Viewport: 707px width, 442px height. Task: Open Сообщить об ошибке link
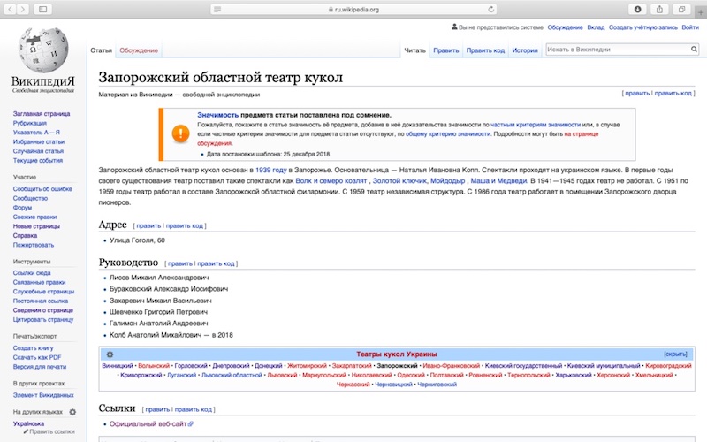(42, 189)
